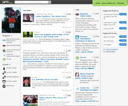Open Union of Concerned Scientists project
Viewport: 128px width, 106px height.
coord(13,51)
